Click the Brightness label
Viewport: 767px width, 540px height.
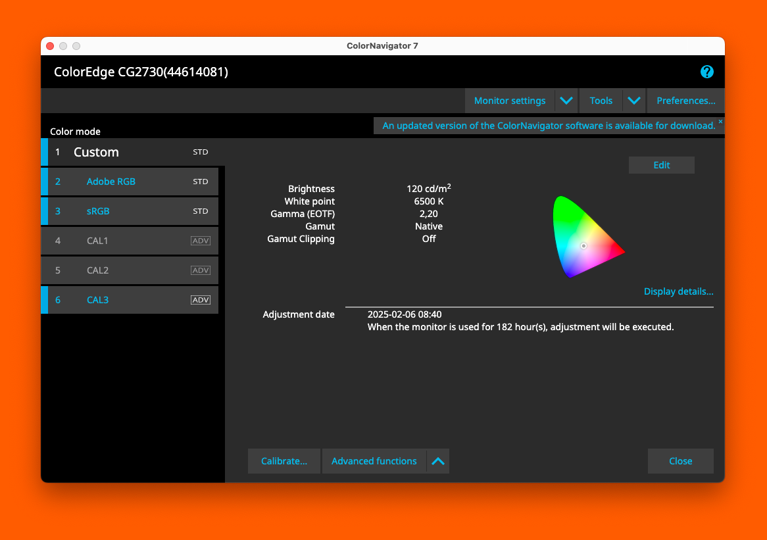(311, 189)
